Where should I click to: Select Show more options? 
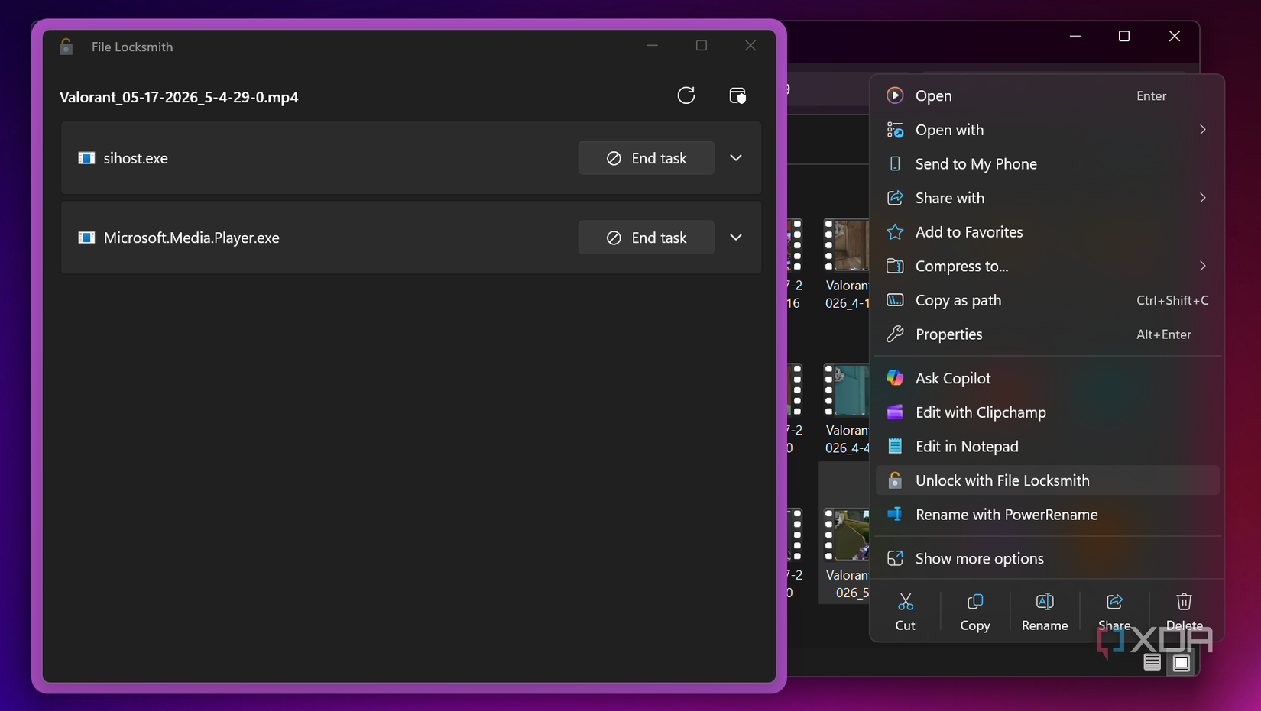pos(1048,558)
